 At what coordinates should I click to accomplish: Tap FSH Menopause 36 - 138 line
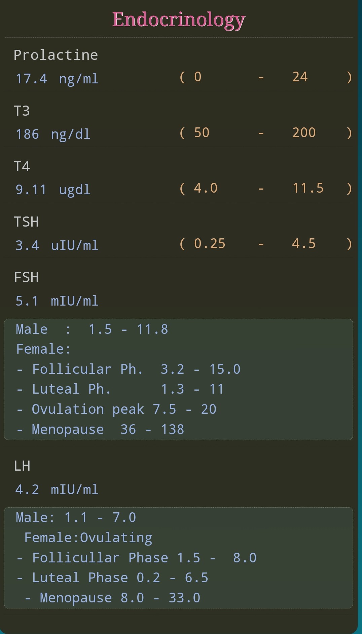coord(100,429)
